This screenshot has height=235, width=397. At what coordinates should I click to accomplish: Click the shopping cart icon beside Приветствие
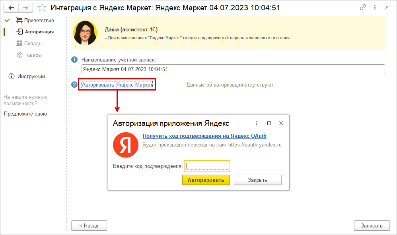[19, 20]
